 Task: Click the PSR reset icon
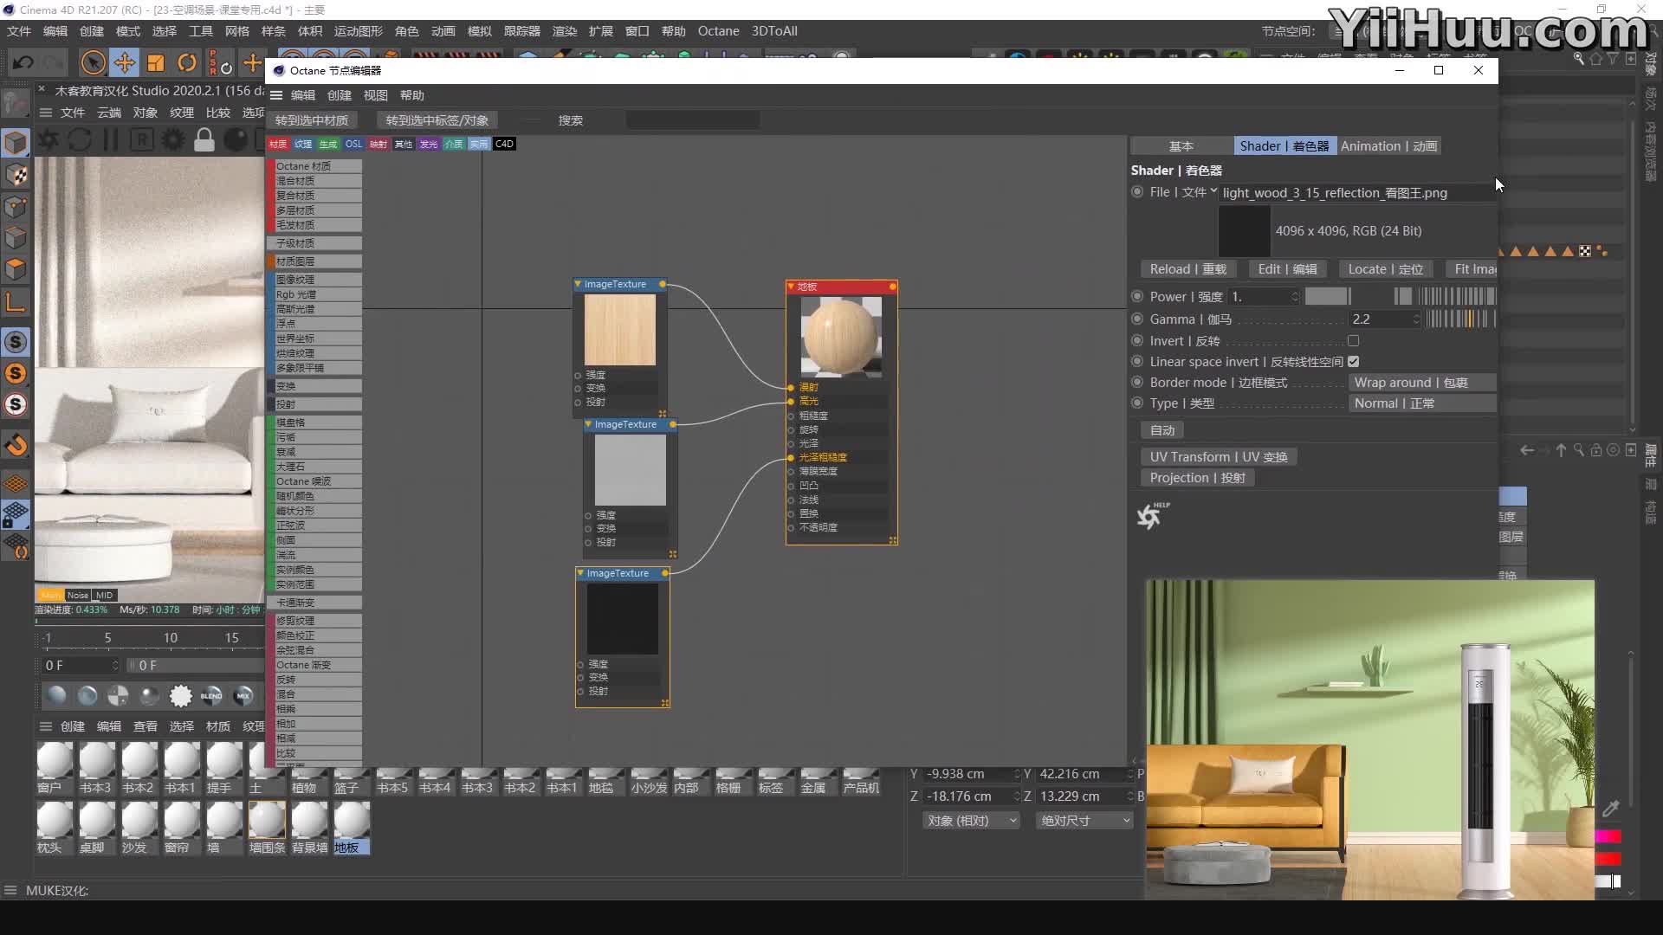point(220,62)
